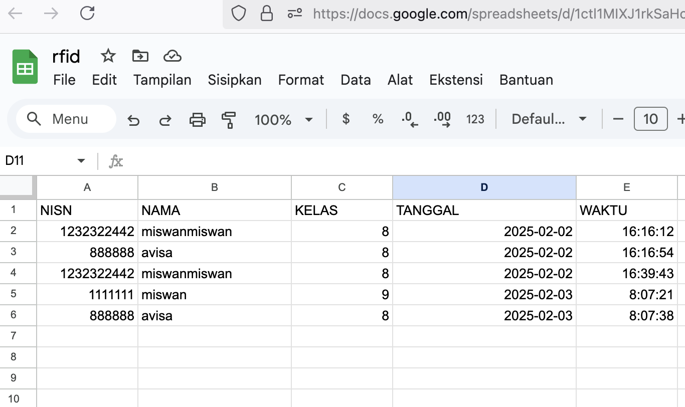Click the Undo icon
The height and width of the screenshot is (407, 685).
pos(134,119)
